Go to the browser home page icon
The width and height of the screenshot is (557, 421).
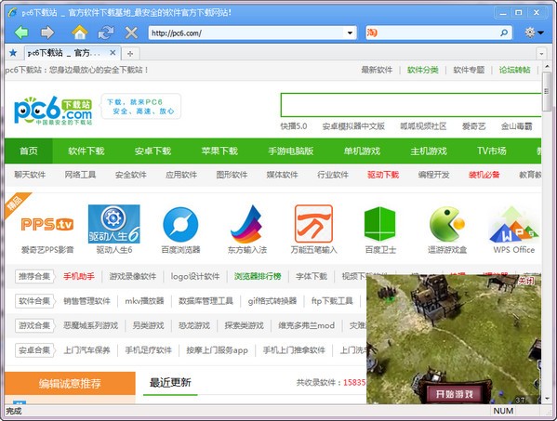(80, 33)
